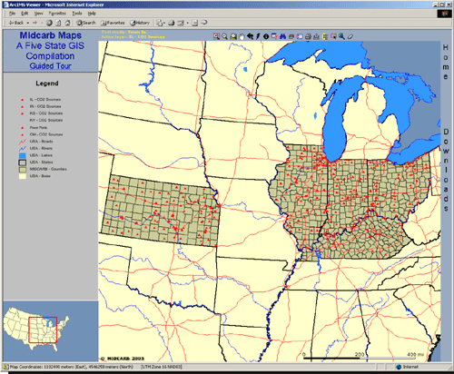
Task: Click the Measure ruler tool
Action: click(x=291, y=36)
